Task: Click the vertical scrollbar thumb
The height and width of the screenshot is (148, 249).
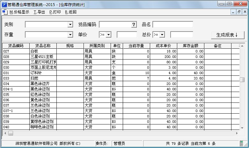Action: [242, 80]
